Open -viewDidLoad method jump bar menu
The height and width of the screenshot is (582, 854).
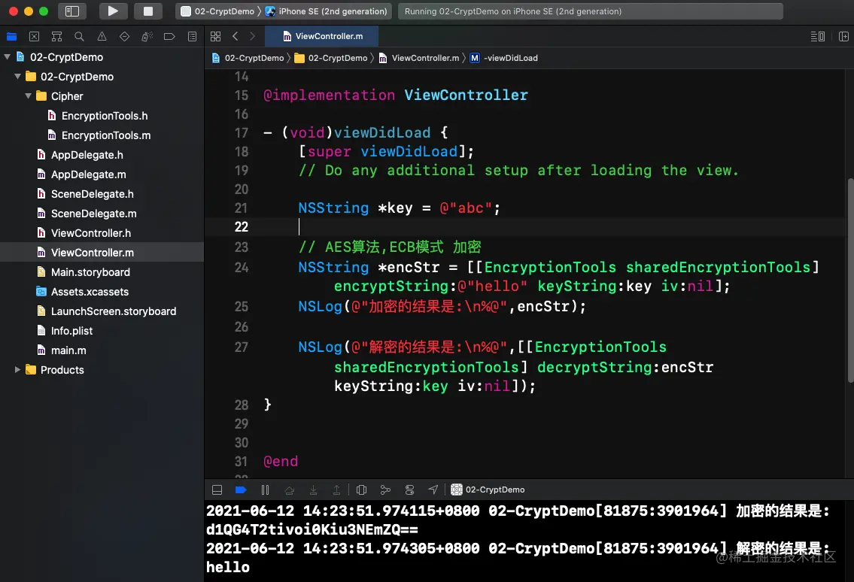(x=504, y=58)
